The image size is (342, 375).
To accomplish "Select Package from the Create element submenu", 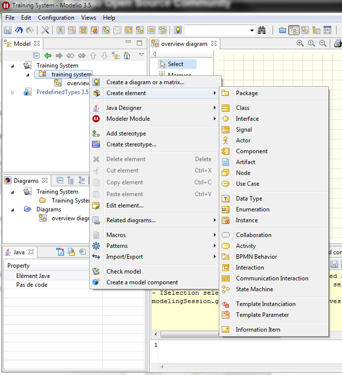I will (x=274, y=93).
